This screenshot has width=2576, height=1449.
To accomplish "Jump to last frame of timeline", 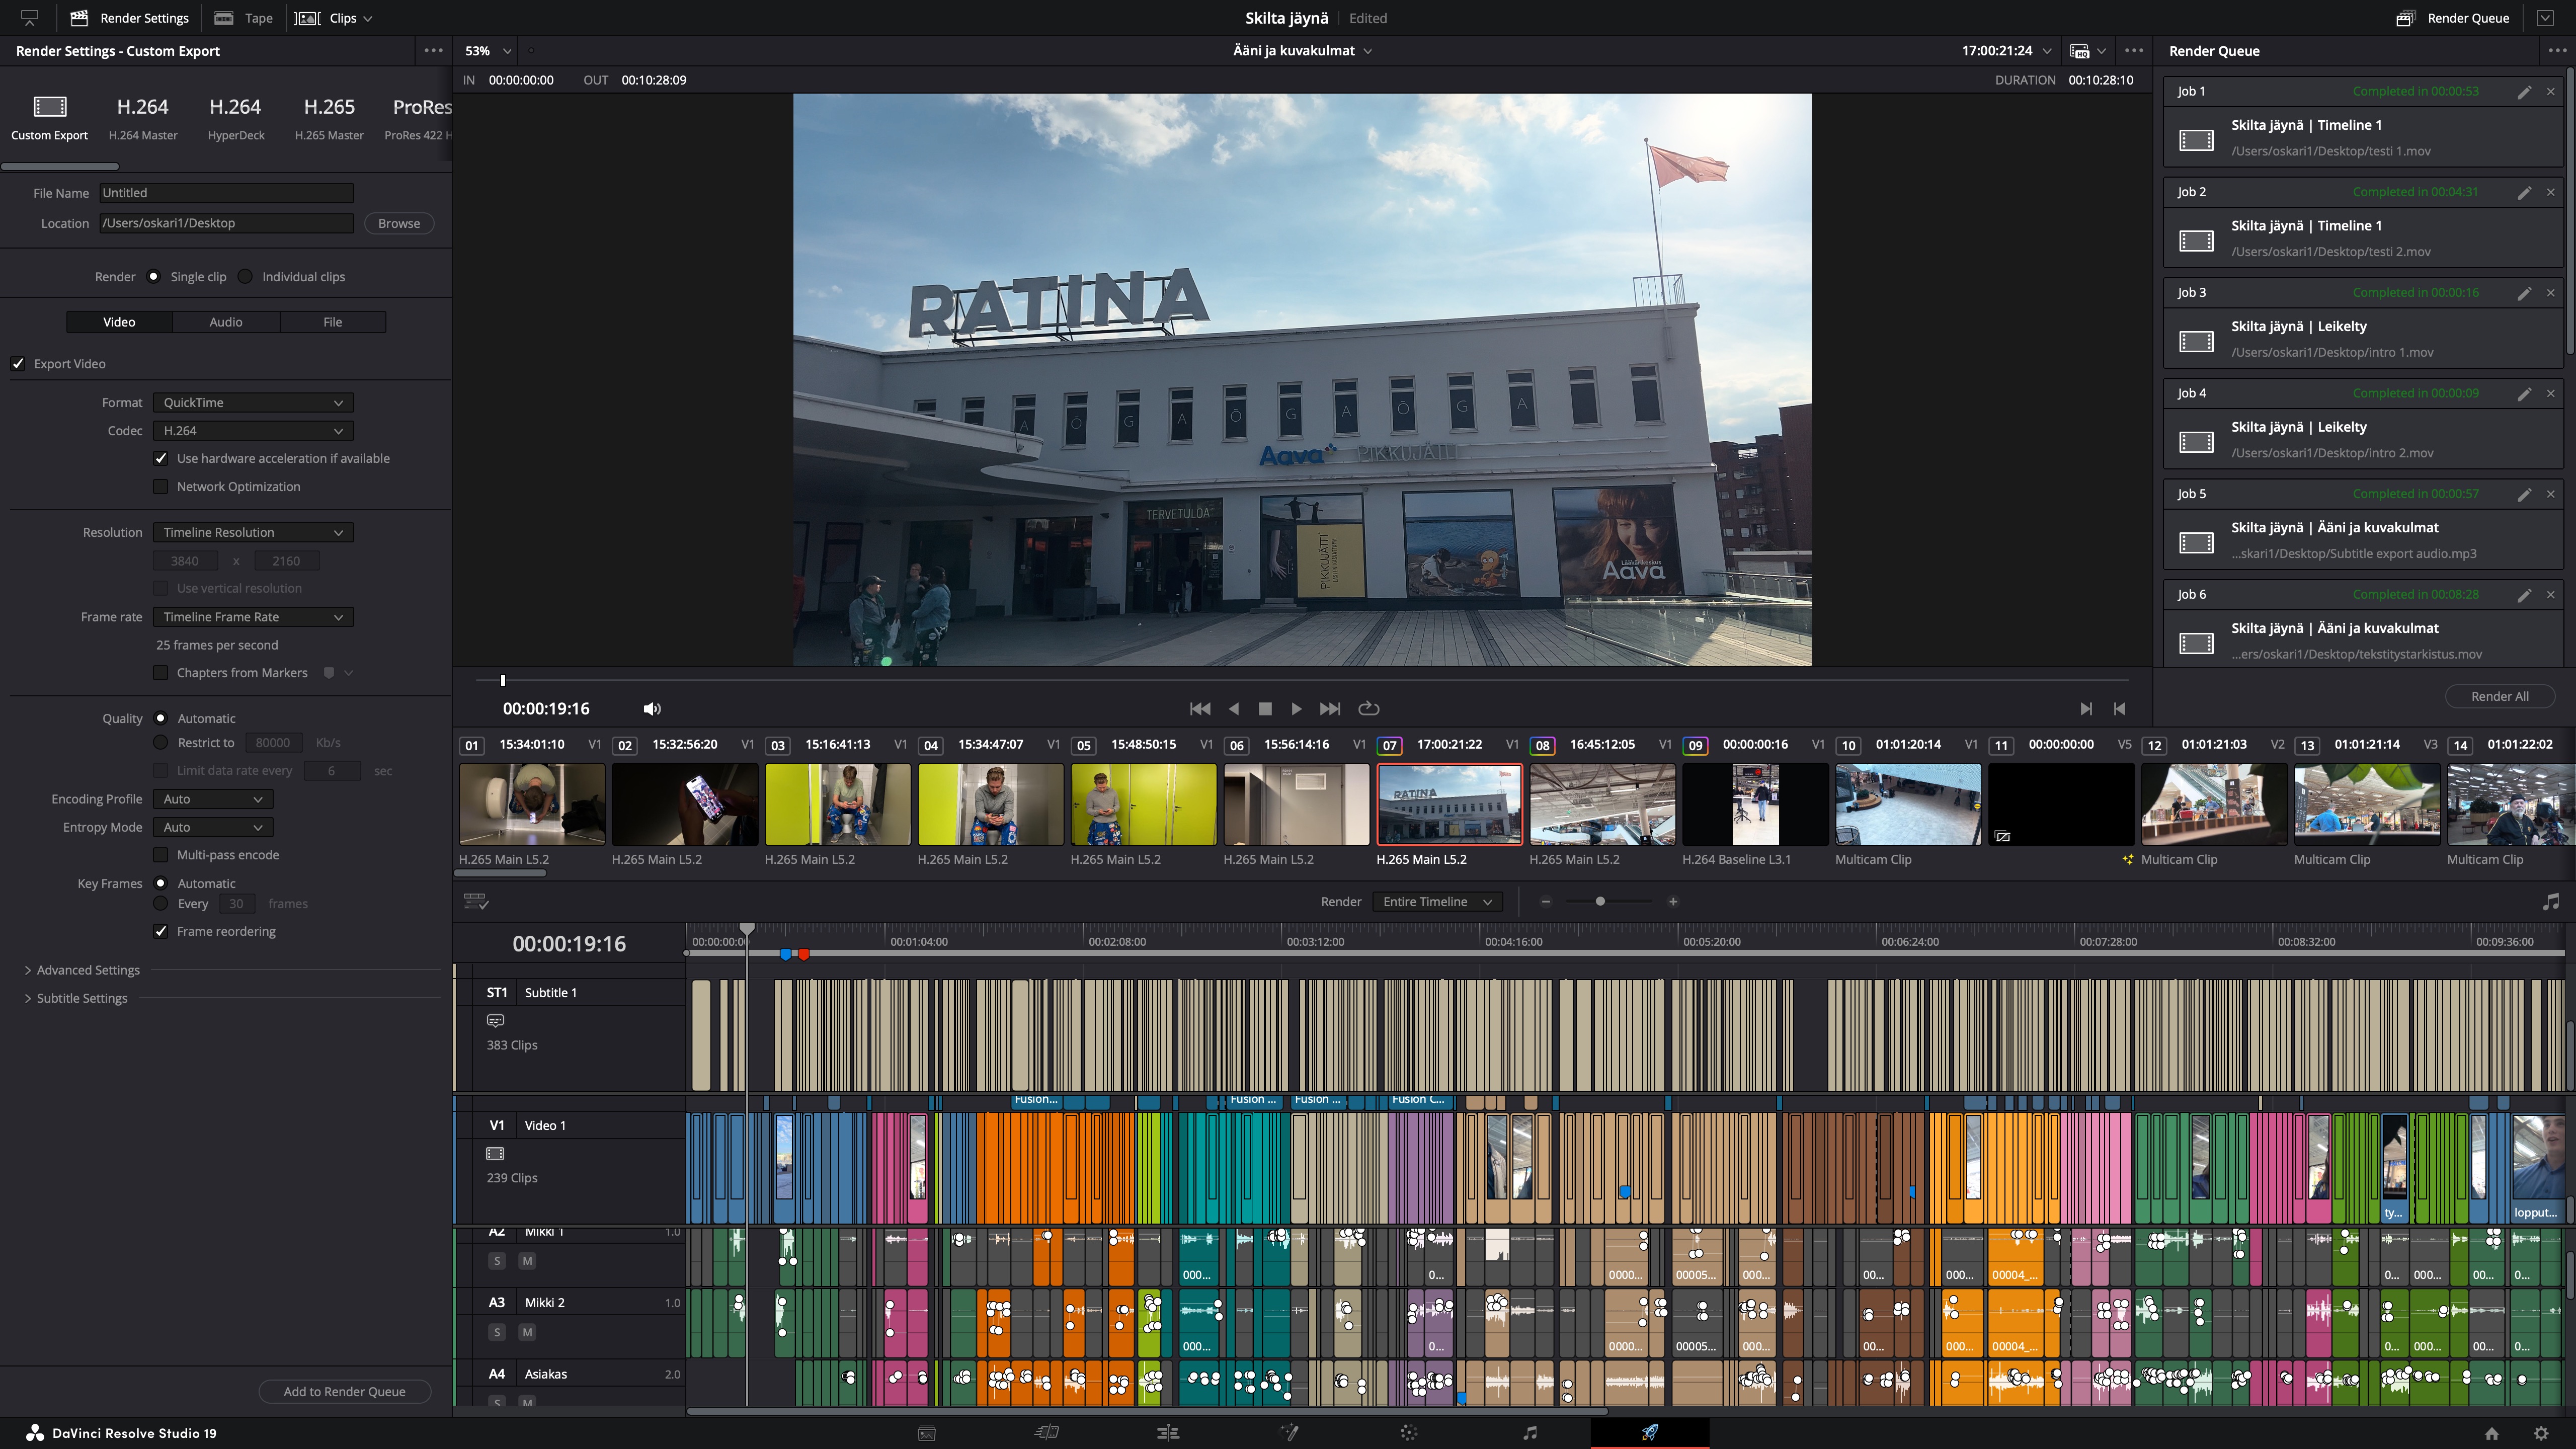I will [1330, 709].
